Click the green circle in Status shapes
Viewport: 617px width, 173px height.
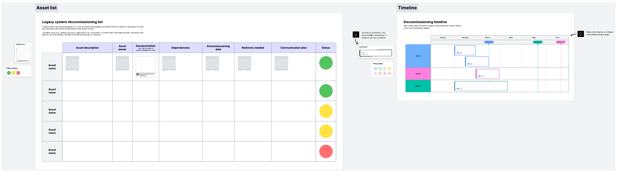point(9,73)
